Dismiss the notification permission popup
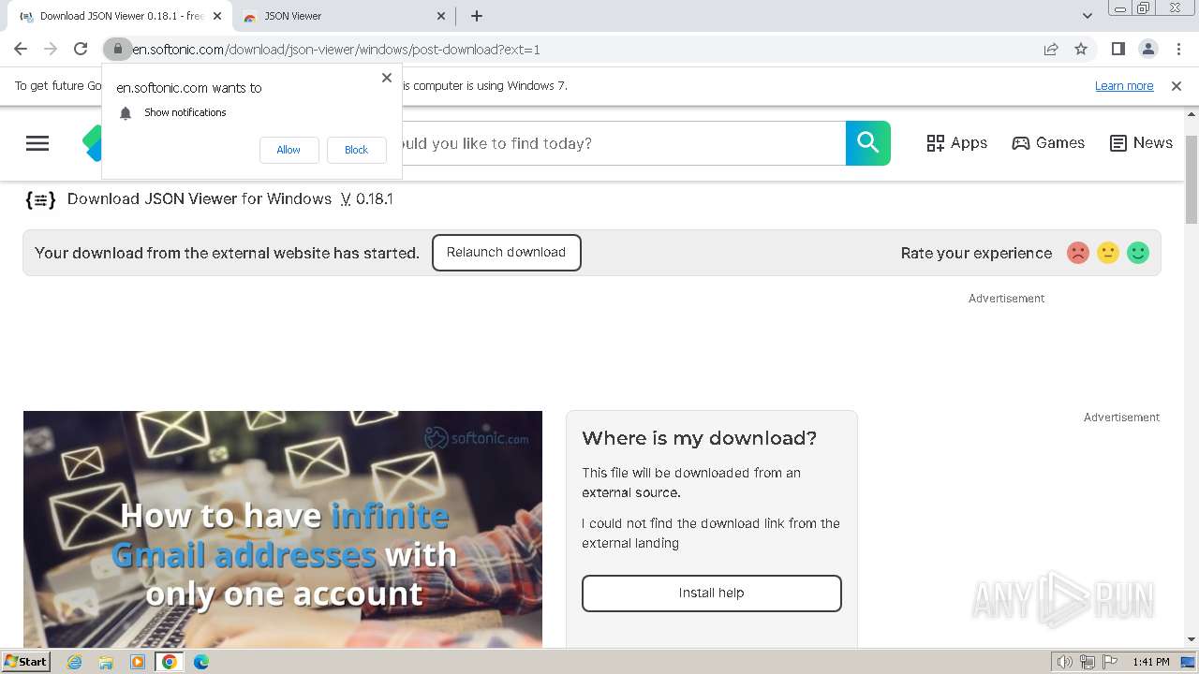The width and height of the screenshot is (1199, 674). click(x=387, y=78)
